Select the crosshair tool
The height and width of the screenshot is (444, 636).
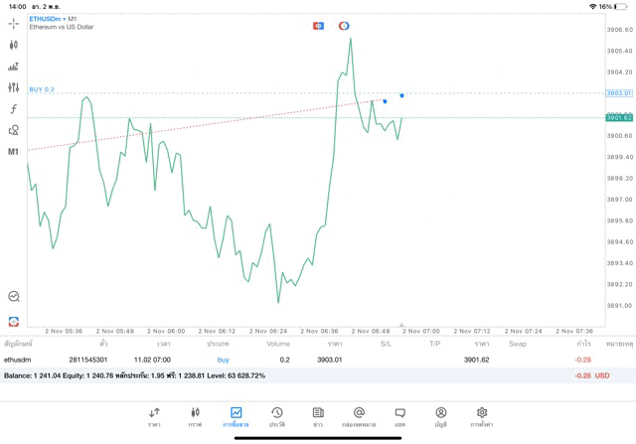(14, 23)
